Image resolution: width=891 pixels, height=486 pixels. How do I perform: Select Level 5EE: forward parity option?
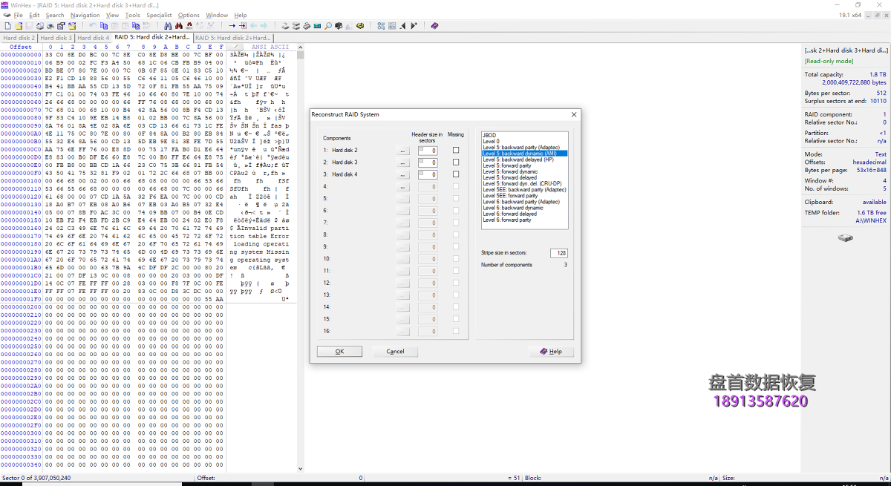click(524, 196)
